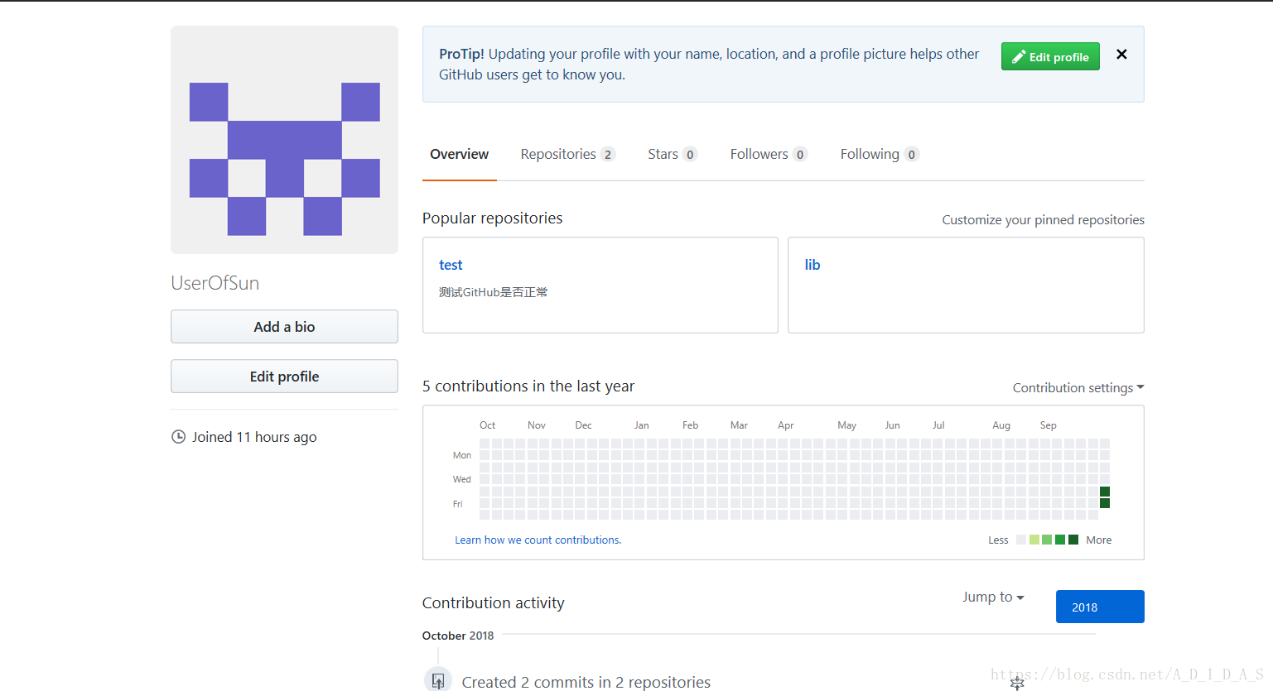
Task: Click the commits icon in Contribution activity
Action: click(438, 680)
